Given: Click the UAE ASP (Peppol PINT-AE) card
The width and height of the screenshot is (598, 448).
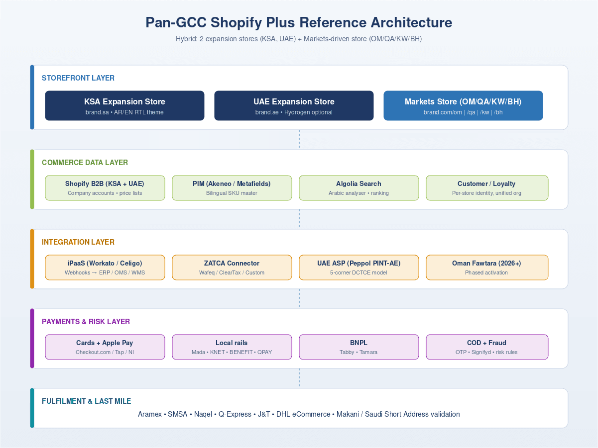Looking at the screenshot, I should point(359,268).
